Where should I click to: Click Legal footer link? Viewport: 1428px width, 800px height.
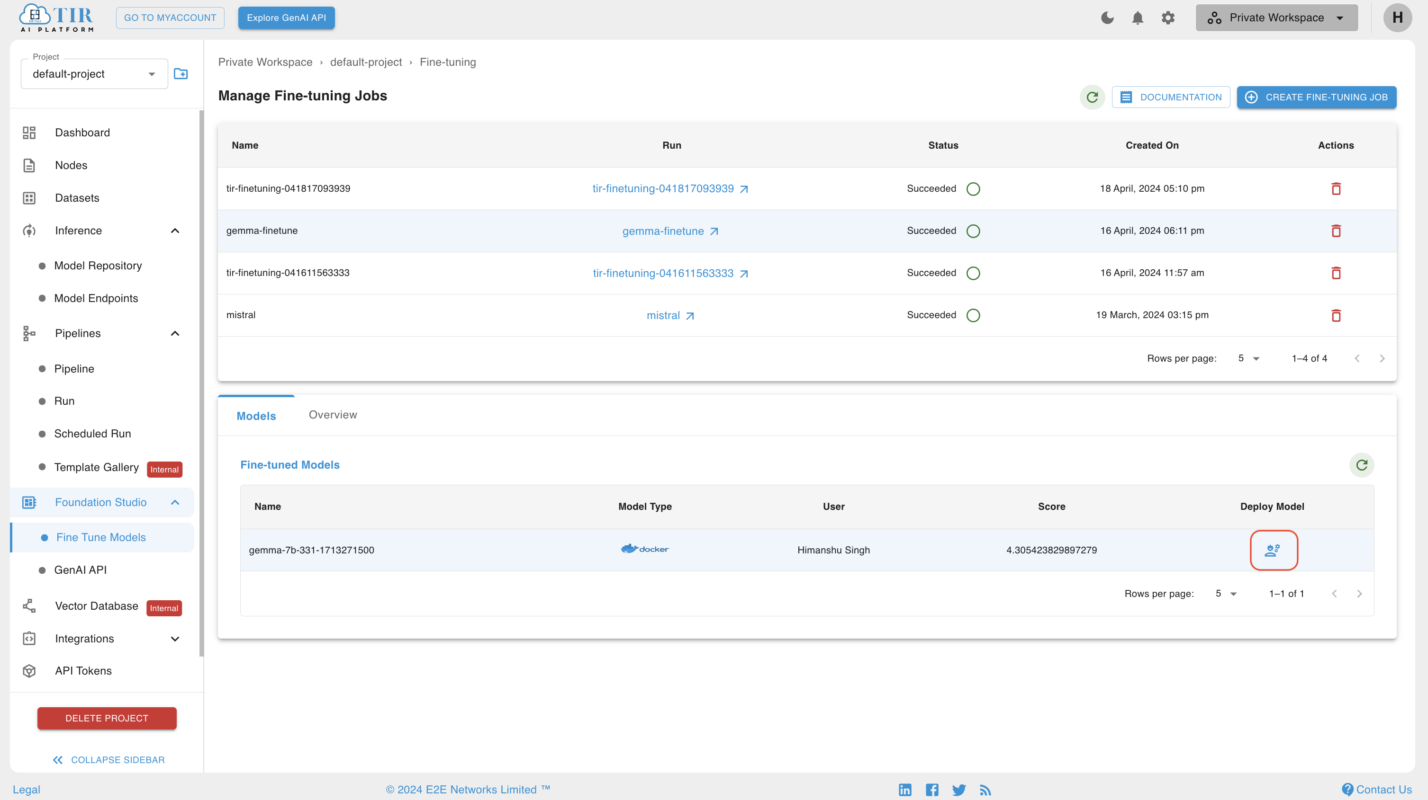[27, 790]
